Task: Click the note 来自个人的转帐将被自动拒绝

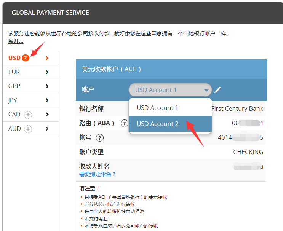Action: click(x=114, y=211)
